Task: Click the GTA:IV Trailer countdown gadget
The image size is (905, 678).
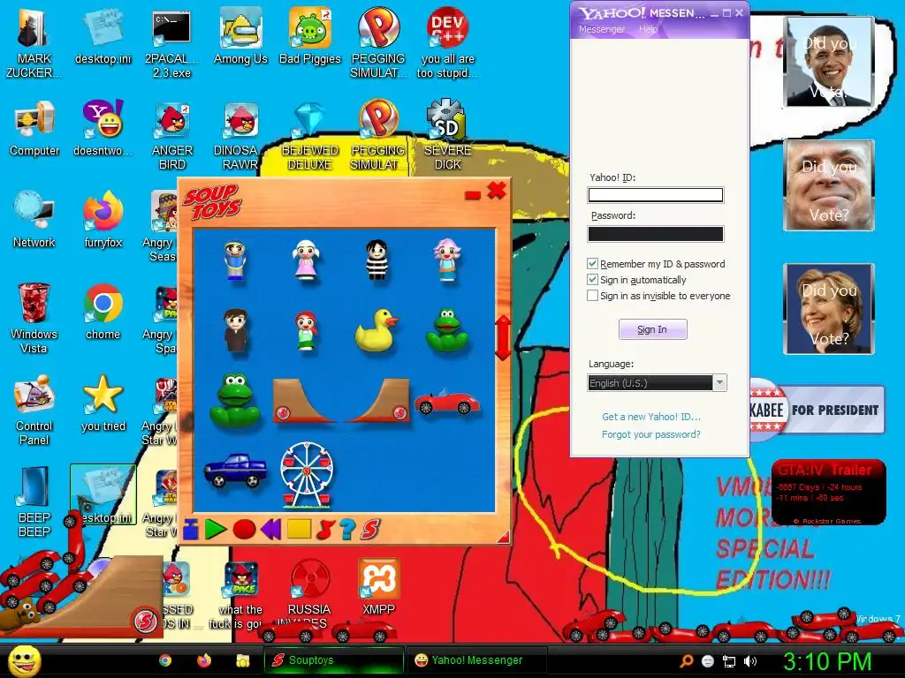Action: pos(828,493)
